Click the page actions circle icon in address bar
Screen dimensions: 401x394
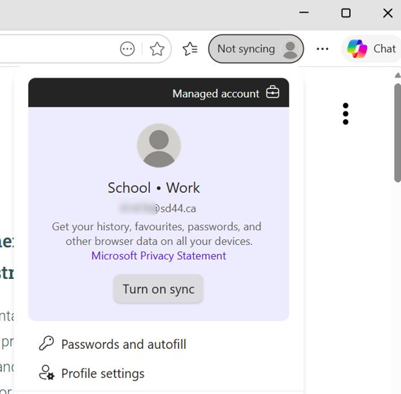click(x=127, y=49)
